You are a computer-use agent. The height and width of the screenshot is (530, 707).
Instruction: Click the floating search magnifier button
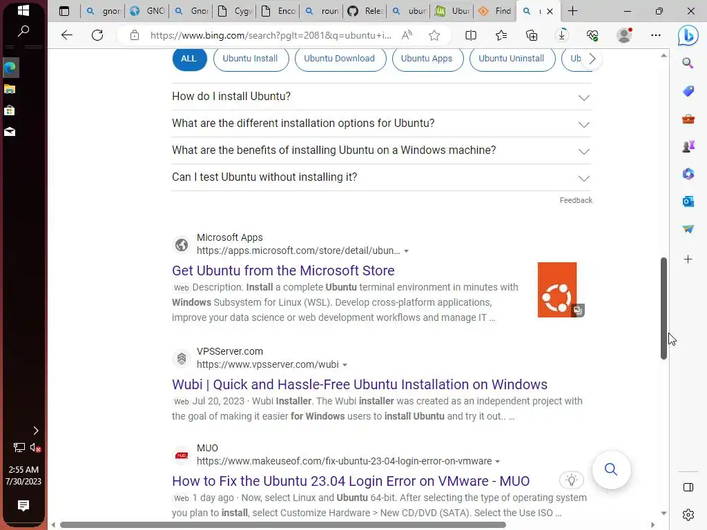tap(611, 469)
